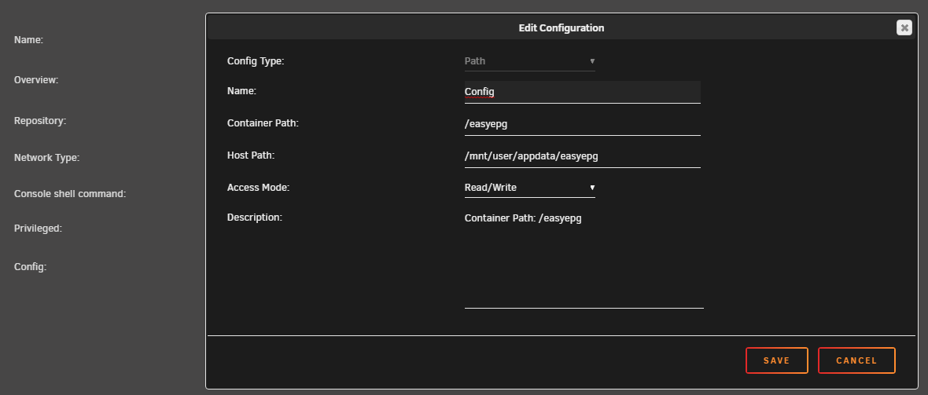Screen dimensions: 928x395
Task: Click the Host Path input field
Action: (x=583, y=156)
